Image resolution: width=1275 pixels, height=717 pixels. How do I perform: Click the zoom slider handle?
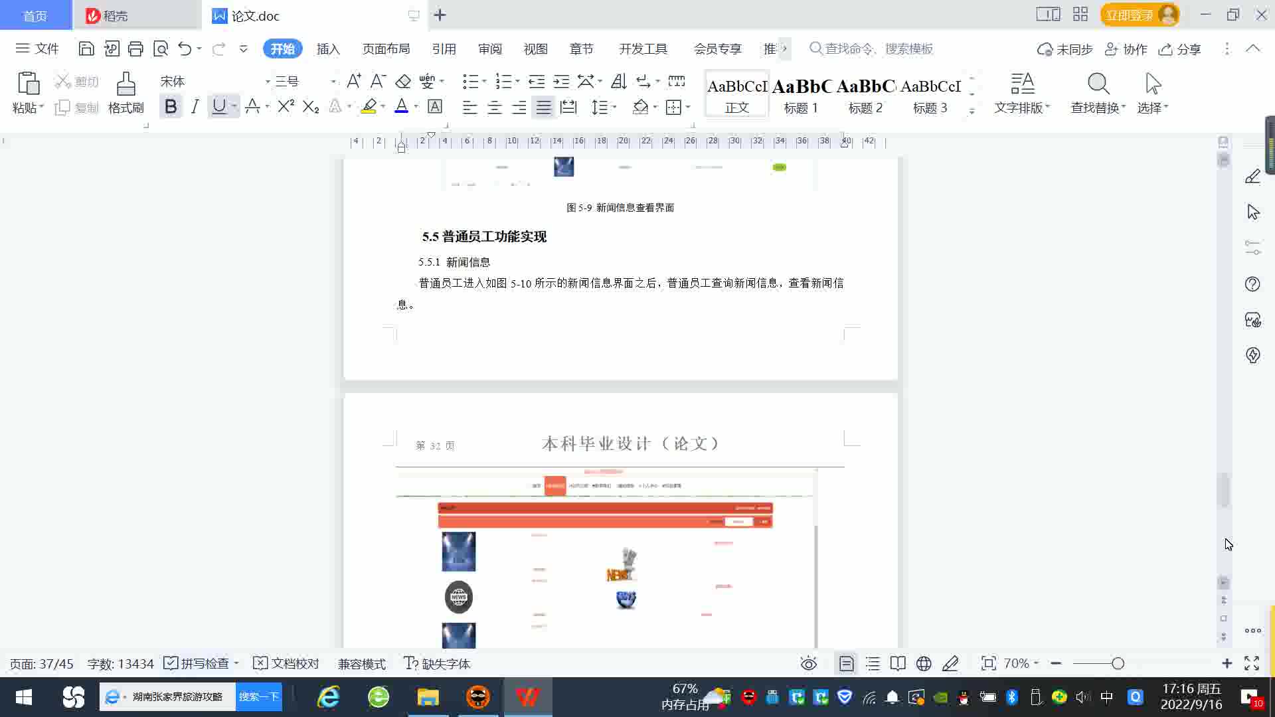coord(1118,663)
